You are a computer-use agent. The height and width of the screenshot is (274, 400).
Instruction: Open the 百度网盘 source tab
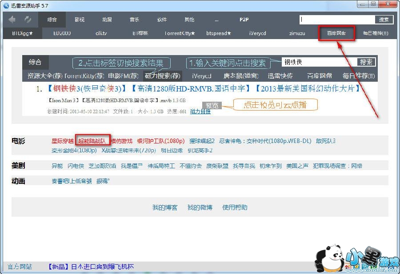tap(336, 33)
